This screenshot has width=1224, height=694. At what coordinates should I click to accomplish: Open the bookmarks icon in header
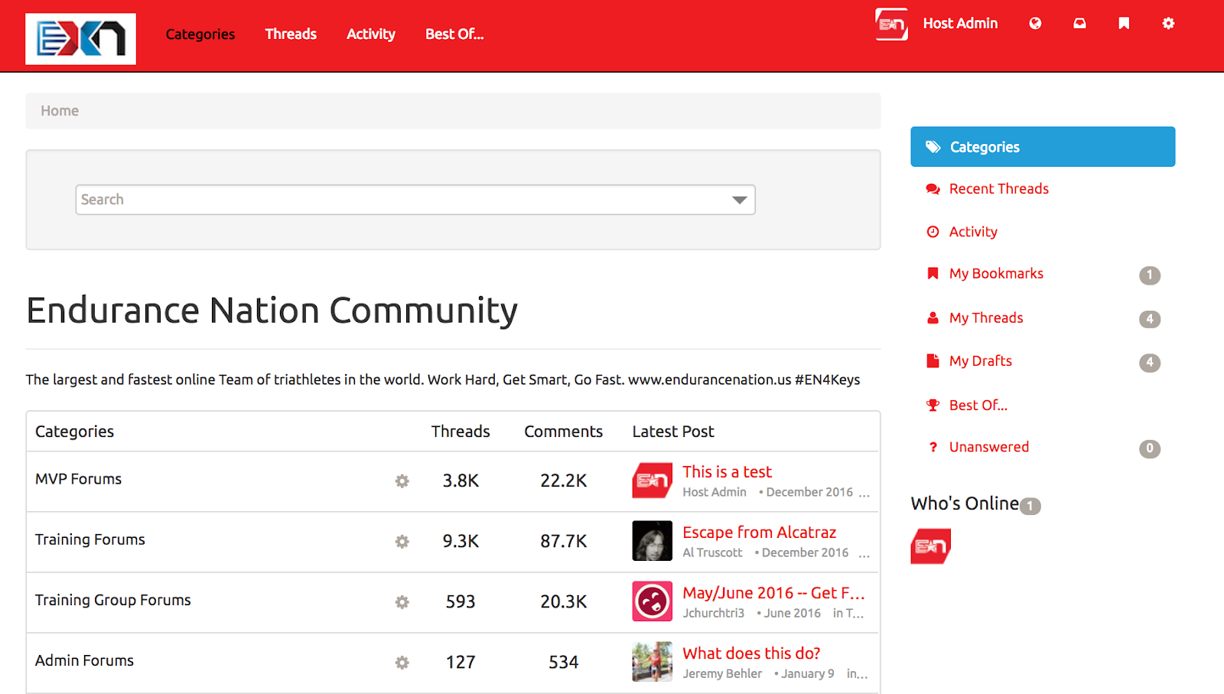pyautogui.click(x=1124, y=24)
